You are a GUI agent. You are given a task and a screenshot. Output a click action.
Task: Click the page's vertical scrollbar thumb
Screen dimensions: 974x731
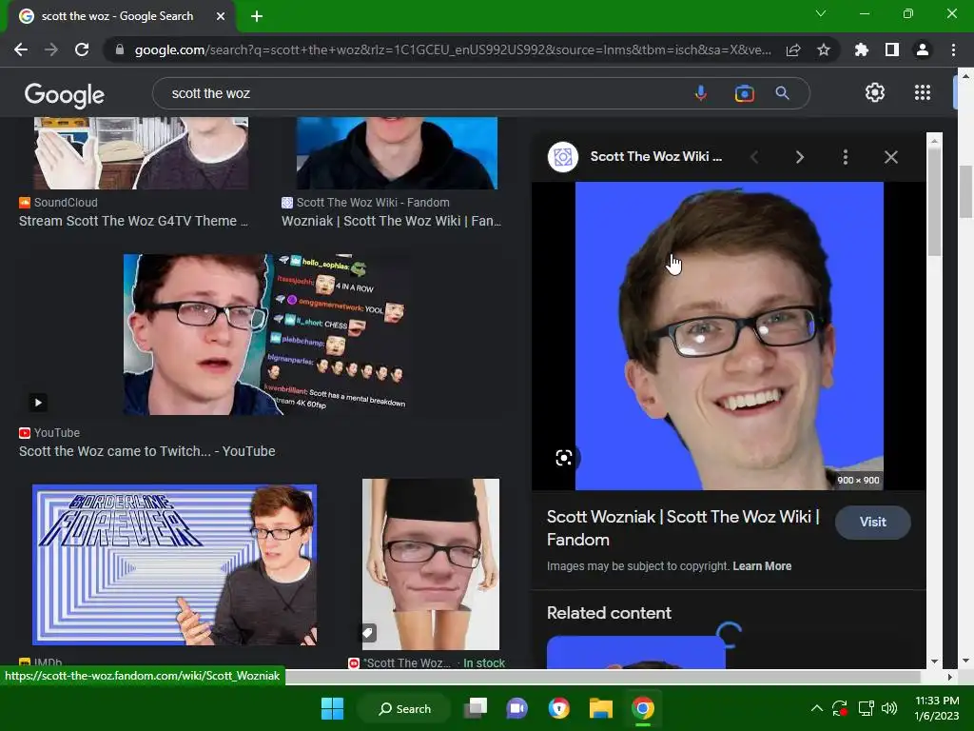[965, 191]
